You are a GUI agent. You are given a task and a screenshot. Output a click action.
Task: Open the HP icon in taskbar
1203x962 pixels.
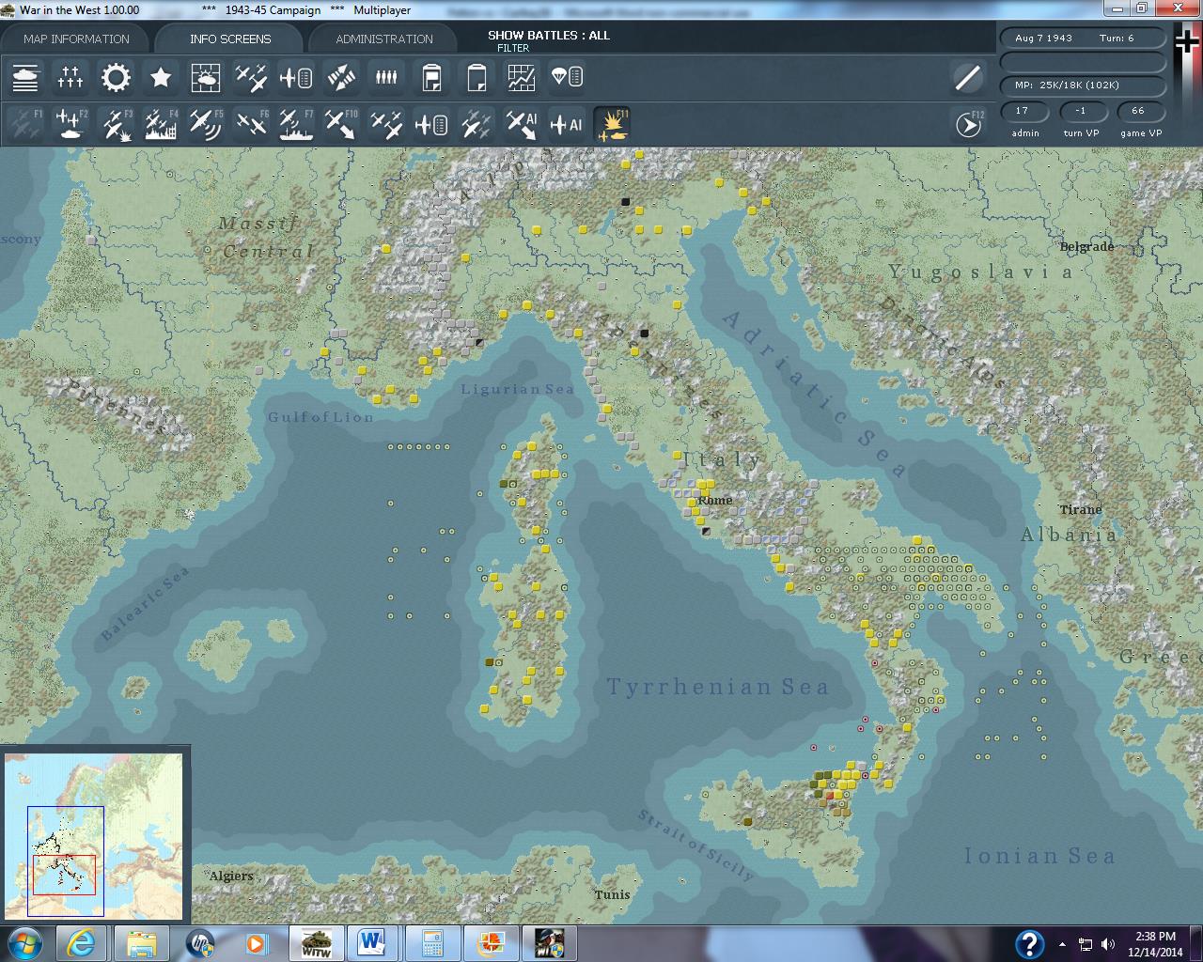(x=199, y=943)
